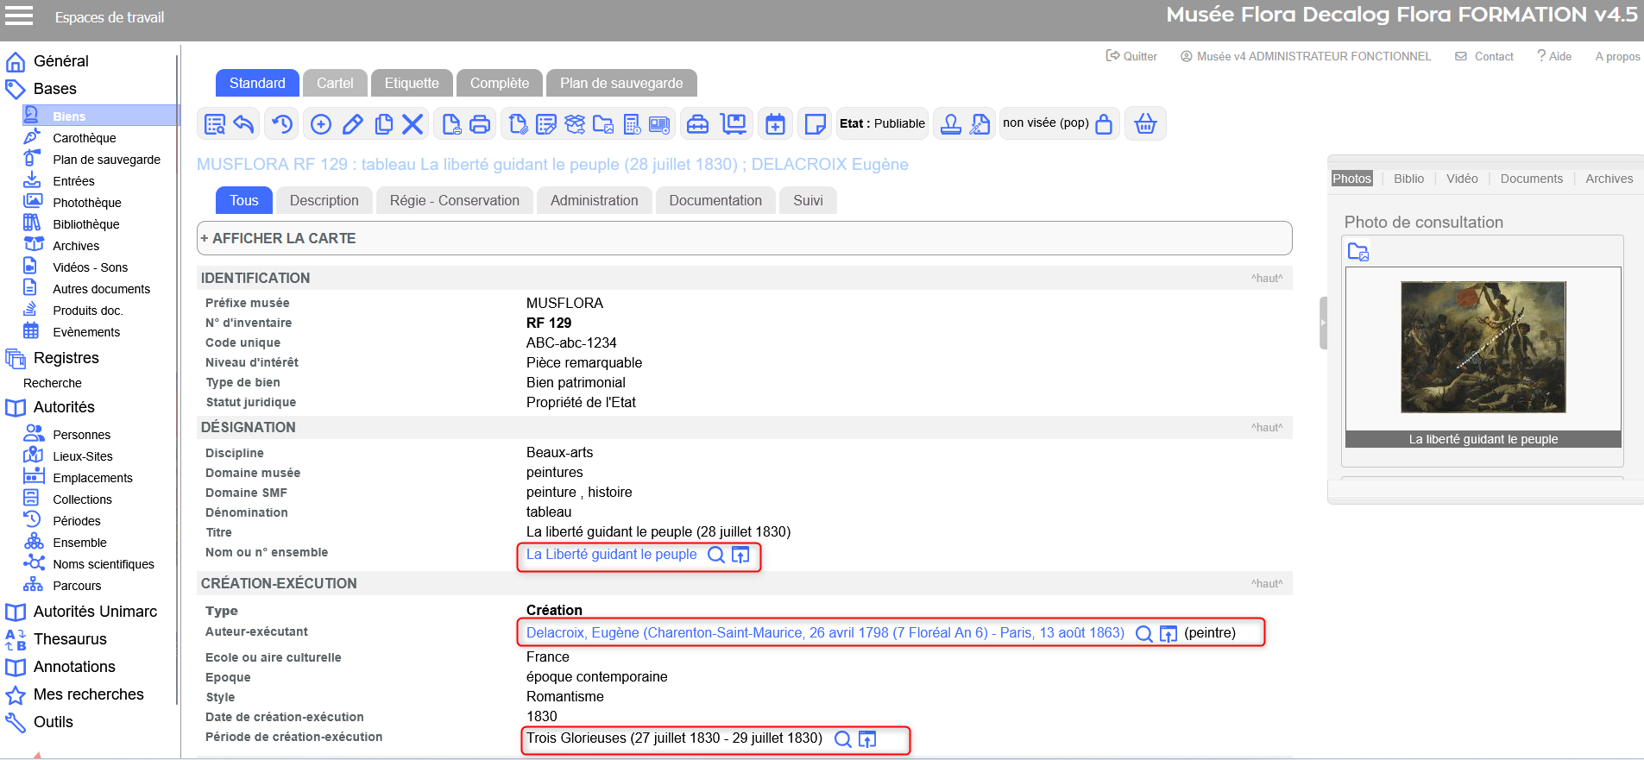Select the Cartel view tab
The height and width of the screenshot is (760, 1644).
(335, 83)
